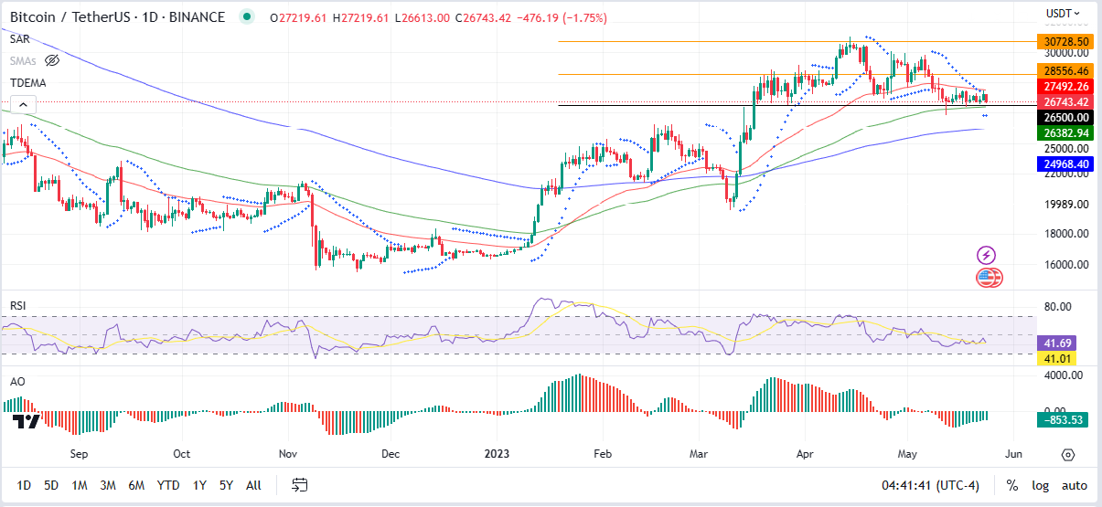
Task: Click the TradingView logo
Action: 26,421
